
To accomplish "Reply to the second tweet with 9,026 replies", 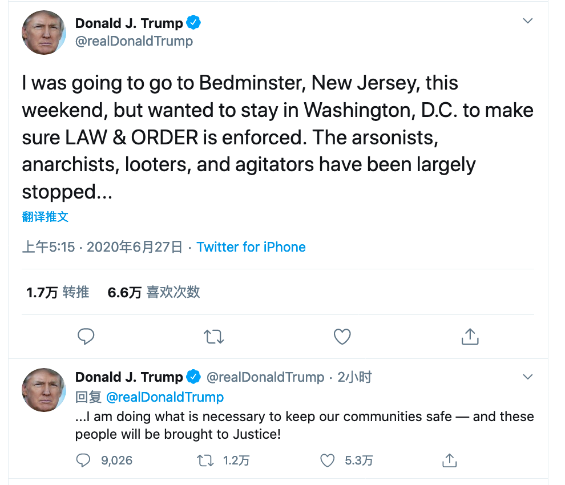I will click(x=83, y=460).
